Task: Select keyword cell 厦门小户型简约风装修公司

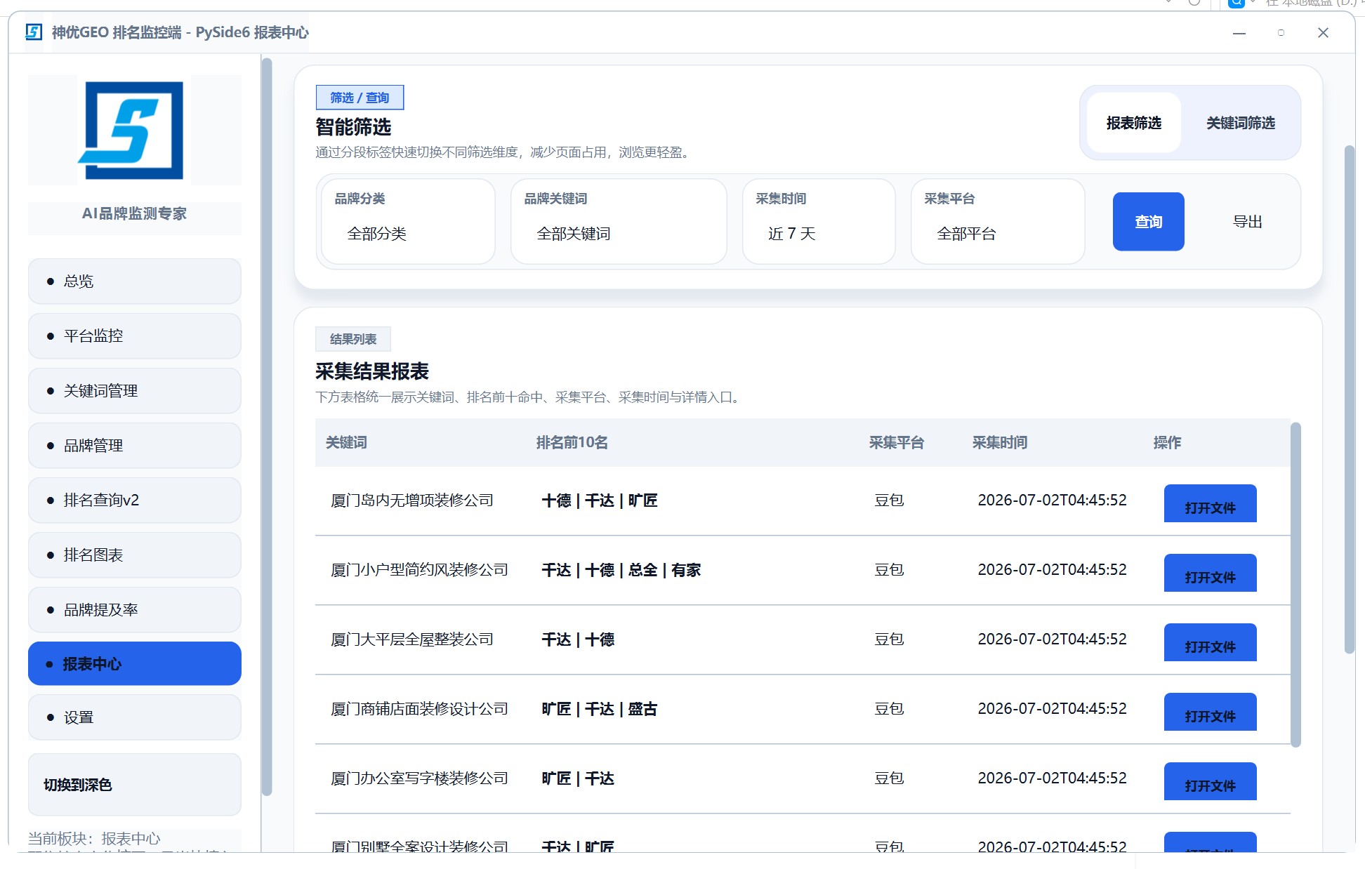Action: [x=419, y=570]
